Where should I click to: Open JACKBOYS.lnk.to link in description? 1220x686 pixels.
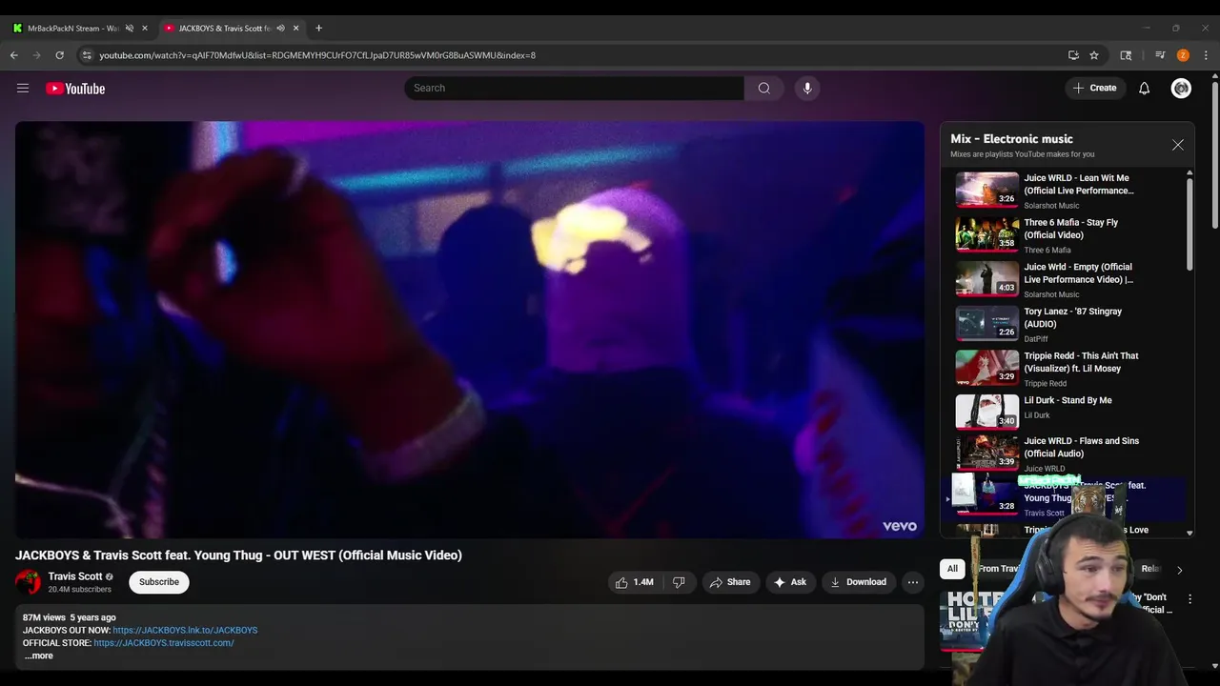coord(185,630)
